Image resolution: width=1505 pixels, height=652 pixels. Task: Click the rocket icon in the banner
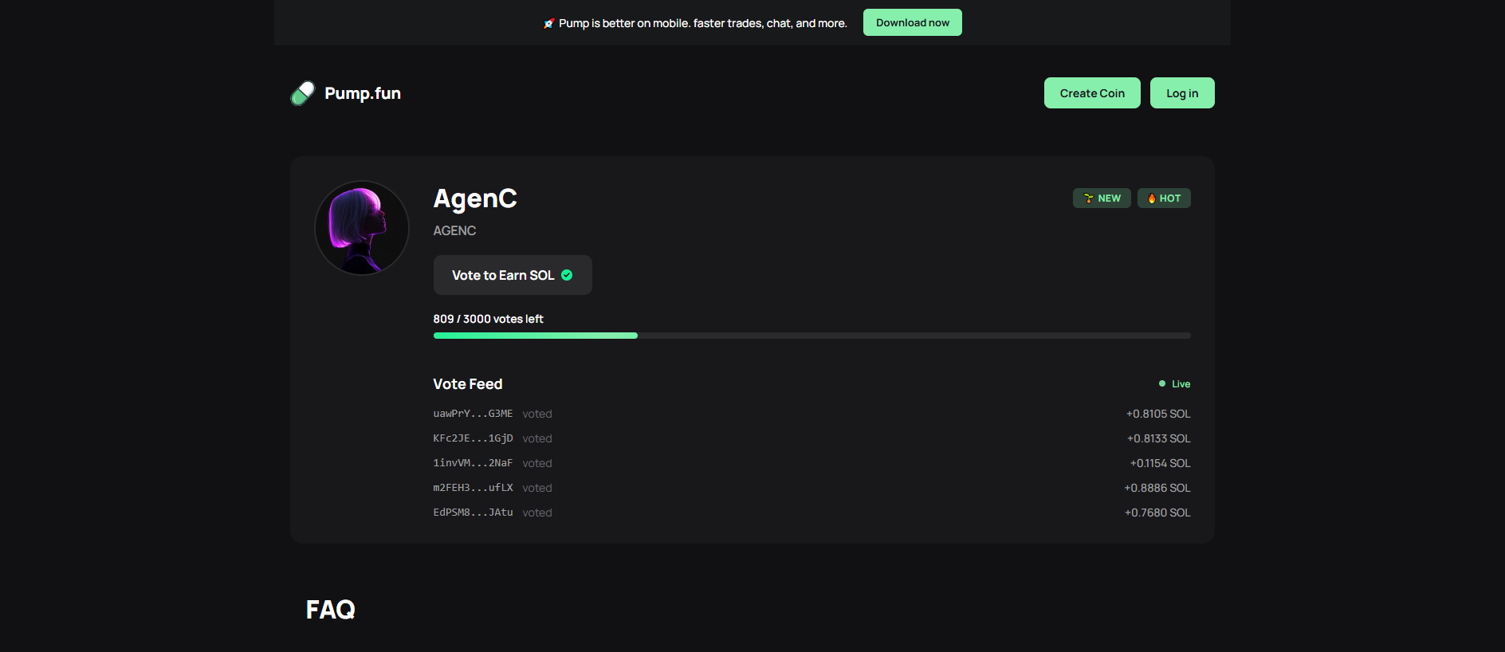548,23
